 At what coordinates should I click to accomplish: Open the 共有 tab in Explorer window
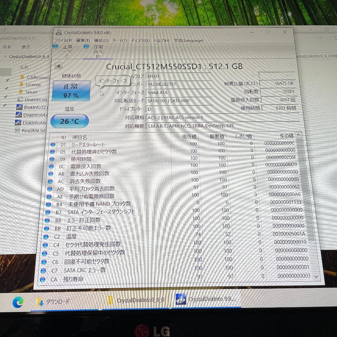[x=7, y=46]
